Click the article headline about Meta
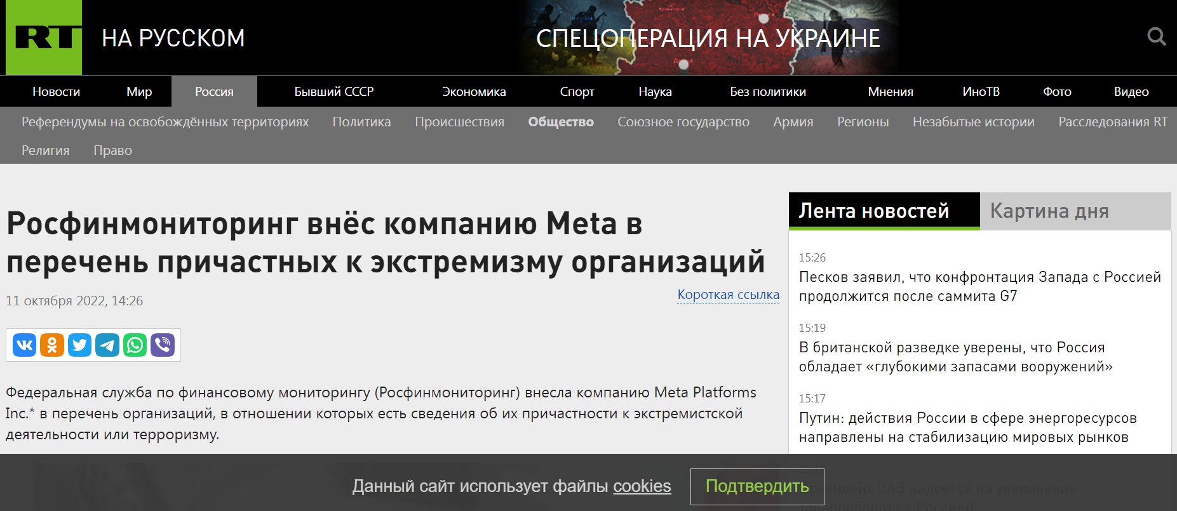The height and width of the screenshot is (511, 1177). [386, 242]
